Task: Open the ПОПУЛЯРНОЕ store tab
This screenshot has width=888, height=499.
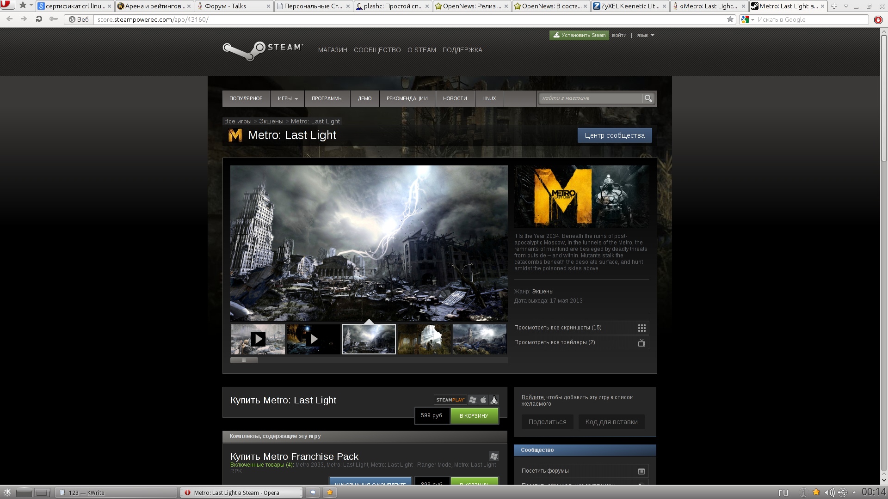Action: click(246, 98)
